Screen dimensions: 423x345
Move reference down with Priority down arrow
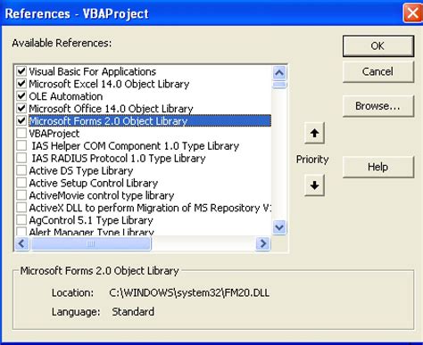tap(314, 185)
